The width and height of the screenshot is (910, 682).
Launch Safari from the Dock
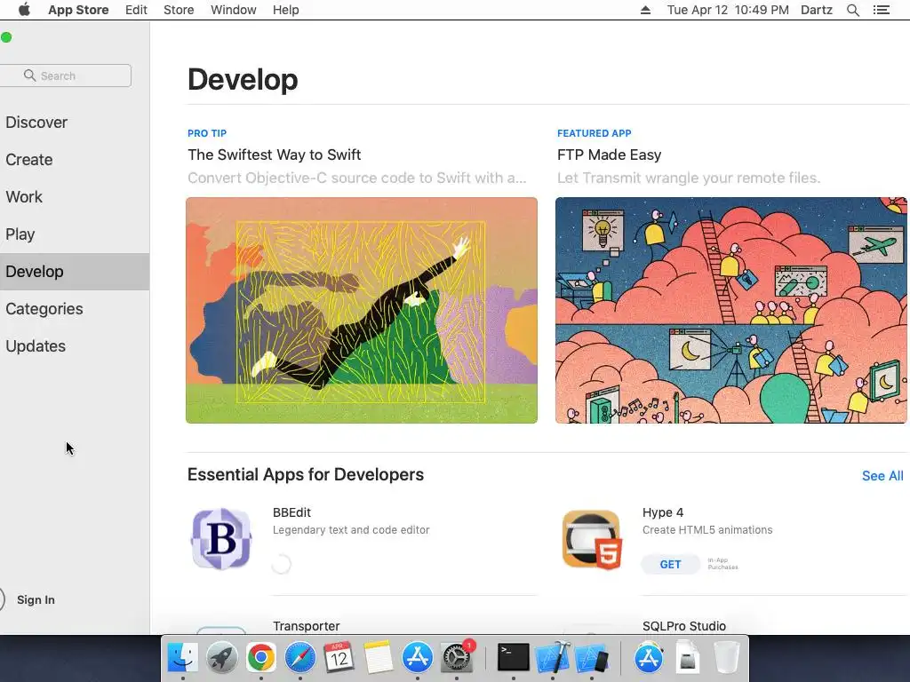(299, 658)
